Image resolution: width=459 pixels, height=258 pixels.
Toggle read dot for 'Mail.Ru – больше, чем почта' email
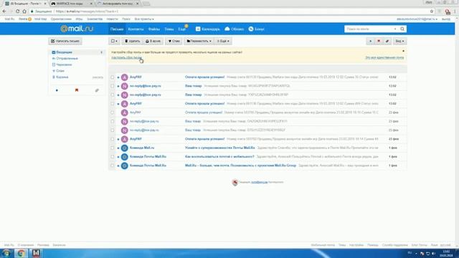click(118, 166)
